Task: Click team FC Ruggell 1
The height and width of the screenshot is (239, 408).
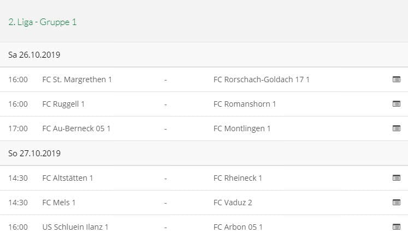Action: [63, 104]
